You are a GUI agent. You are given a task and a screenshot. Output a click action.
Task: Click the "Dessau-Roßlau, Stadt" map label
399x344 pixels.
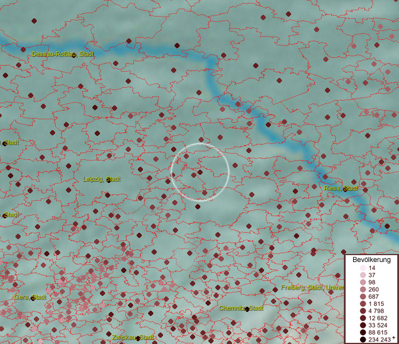tap(63, 54)
